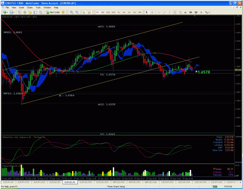Toggle the Expert Advisors icon
The image size is (243, 189).
63,12
